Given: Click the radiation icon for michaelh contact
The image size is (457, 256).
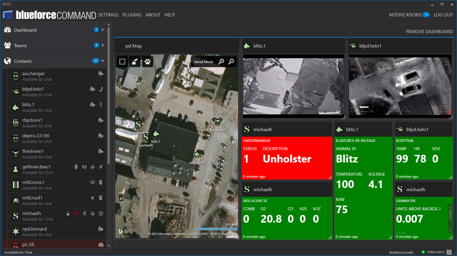Looking at the screenshot, I should [x=101, y=213].
